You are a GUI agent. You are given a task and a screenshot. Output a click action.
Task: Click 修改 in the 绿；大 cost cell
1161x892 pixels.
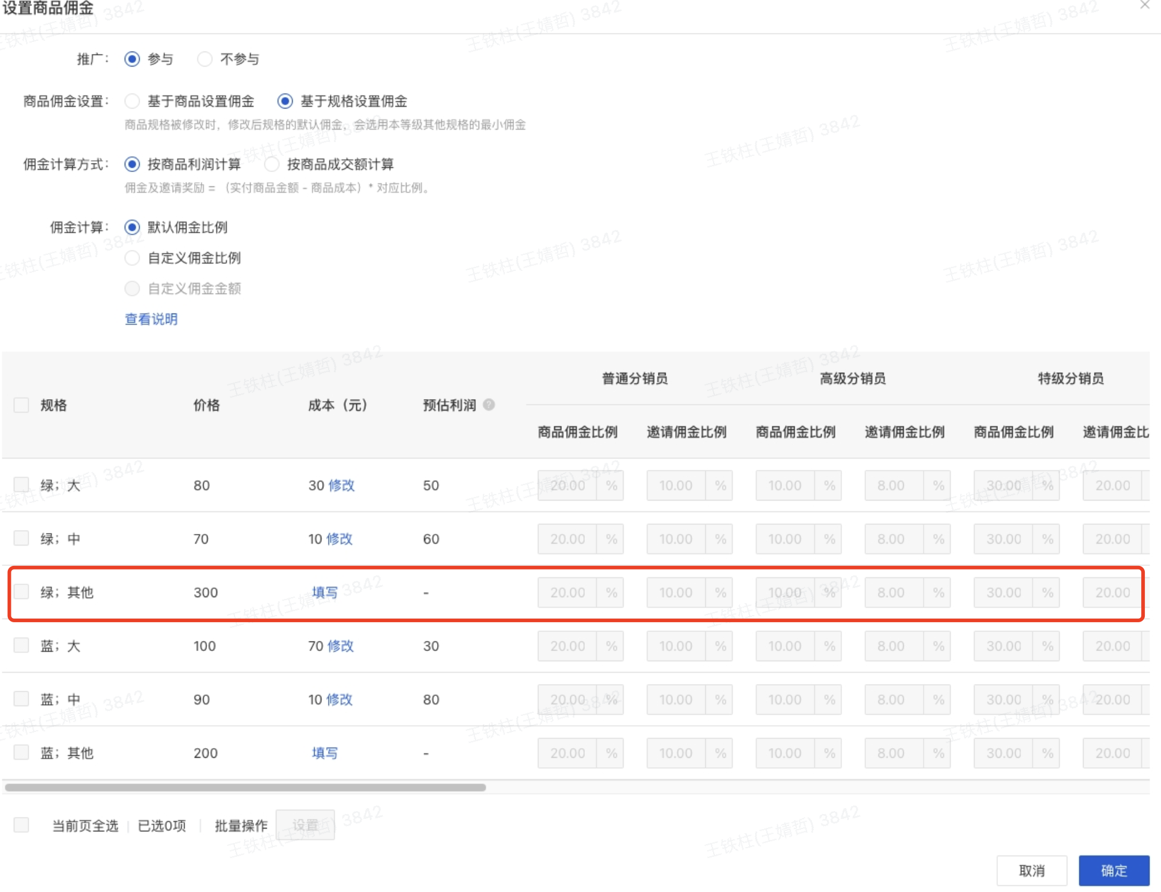point(341,485)
